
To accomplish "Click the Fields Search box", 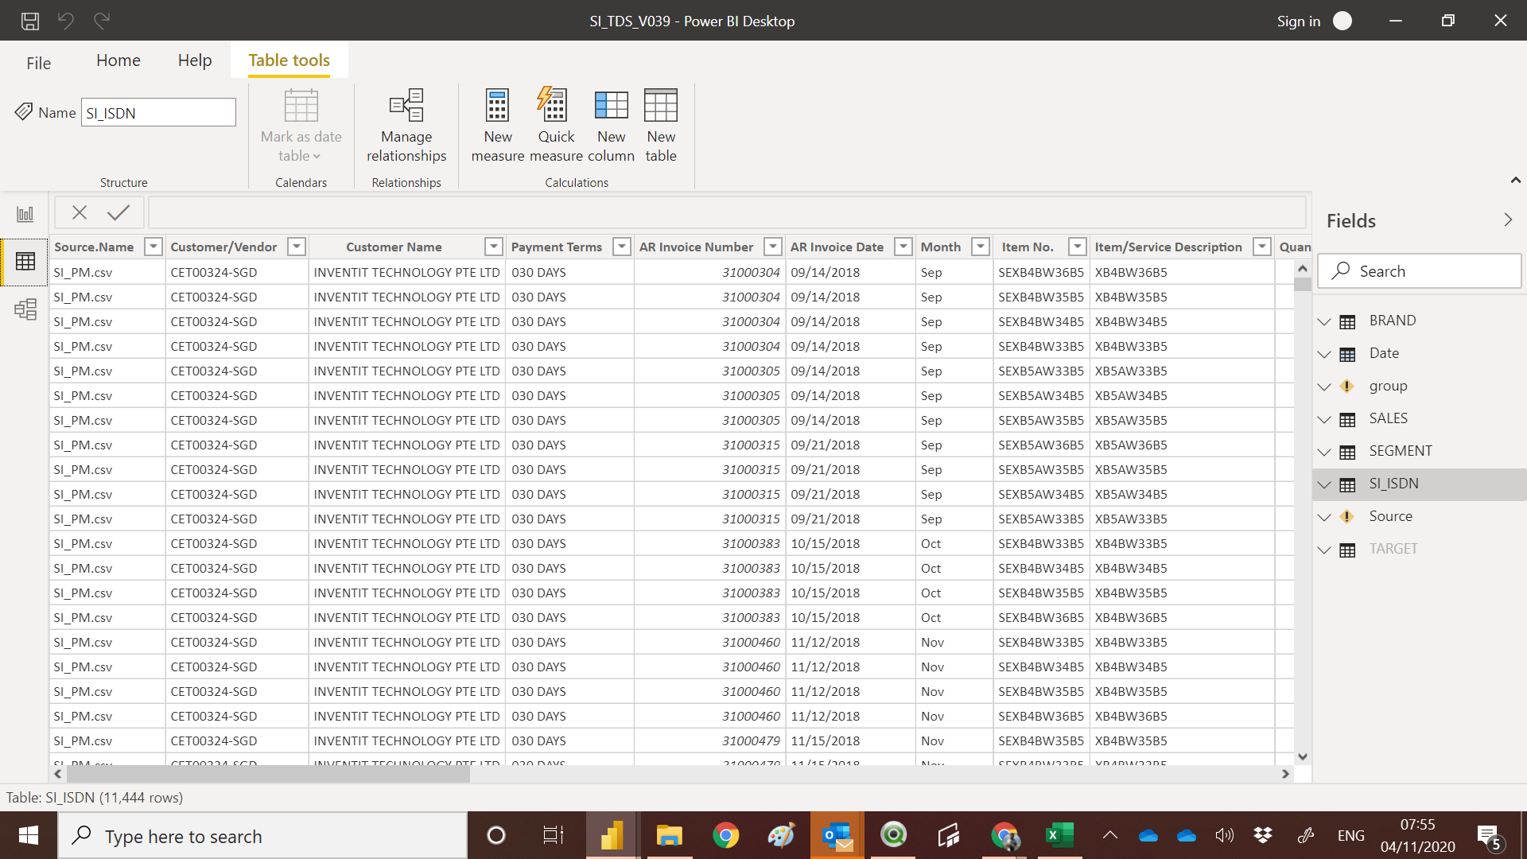I will click(1420, 271).
